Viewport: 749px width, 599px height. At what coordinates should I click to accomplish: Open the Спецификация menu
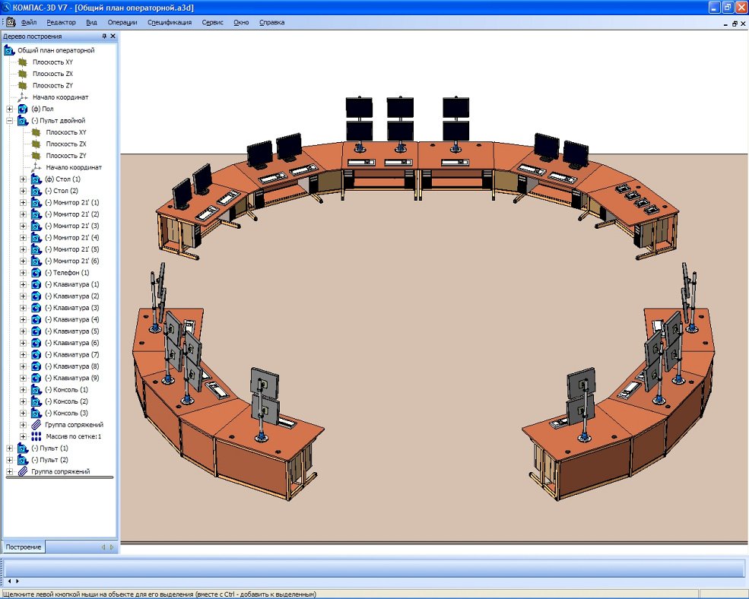pyautogui.click(x=170, y=23)
